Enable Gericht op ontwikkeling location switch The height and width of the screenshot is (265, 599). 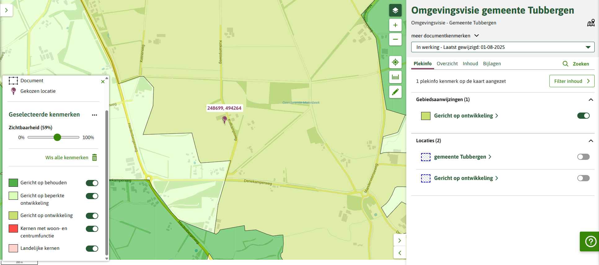pyautogui.click(x=584, y=178)
